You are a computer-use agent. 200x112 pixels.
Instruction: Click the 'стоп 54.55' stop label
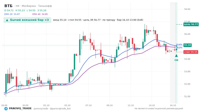[191, 52]
